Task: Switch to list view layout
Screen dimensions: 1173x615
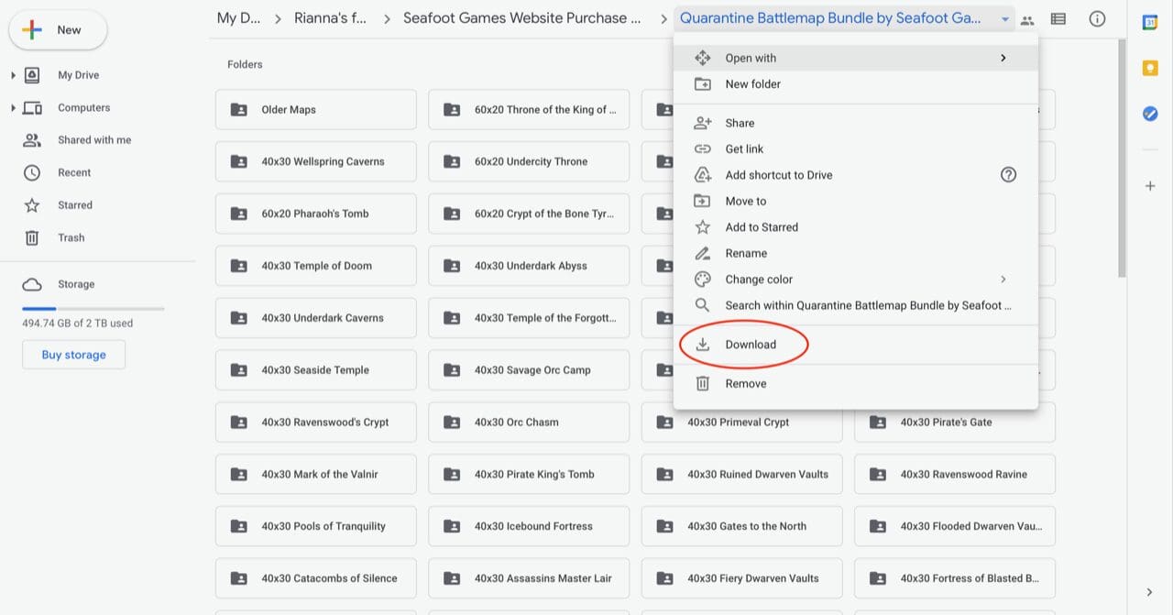Action: point(1058,17)
